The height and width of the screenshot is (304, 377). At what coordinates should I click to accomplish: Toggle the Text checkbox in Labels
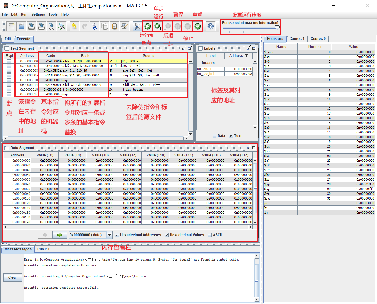tap(231, 136)
